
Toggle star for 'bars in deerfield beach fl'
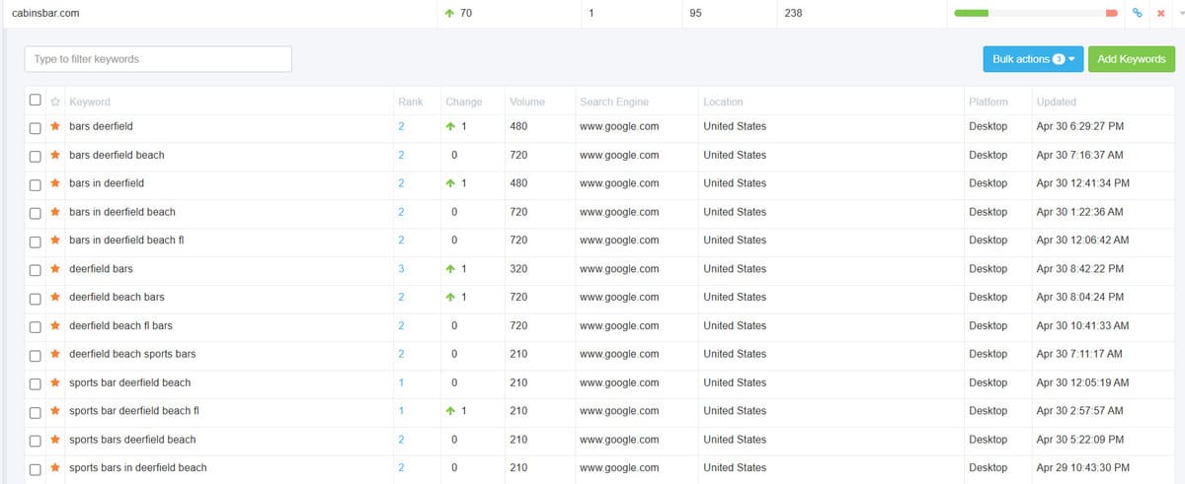coord(55,241)
